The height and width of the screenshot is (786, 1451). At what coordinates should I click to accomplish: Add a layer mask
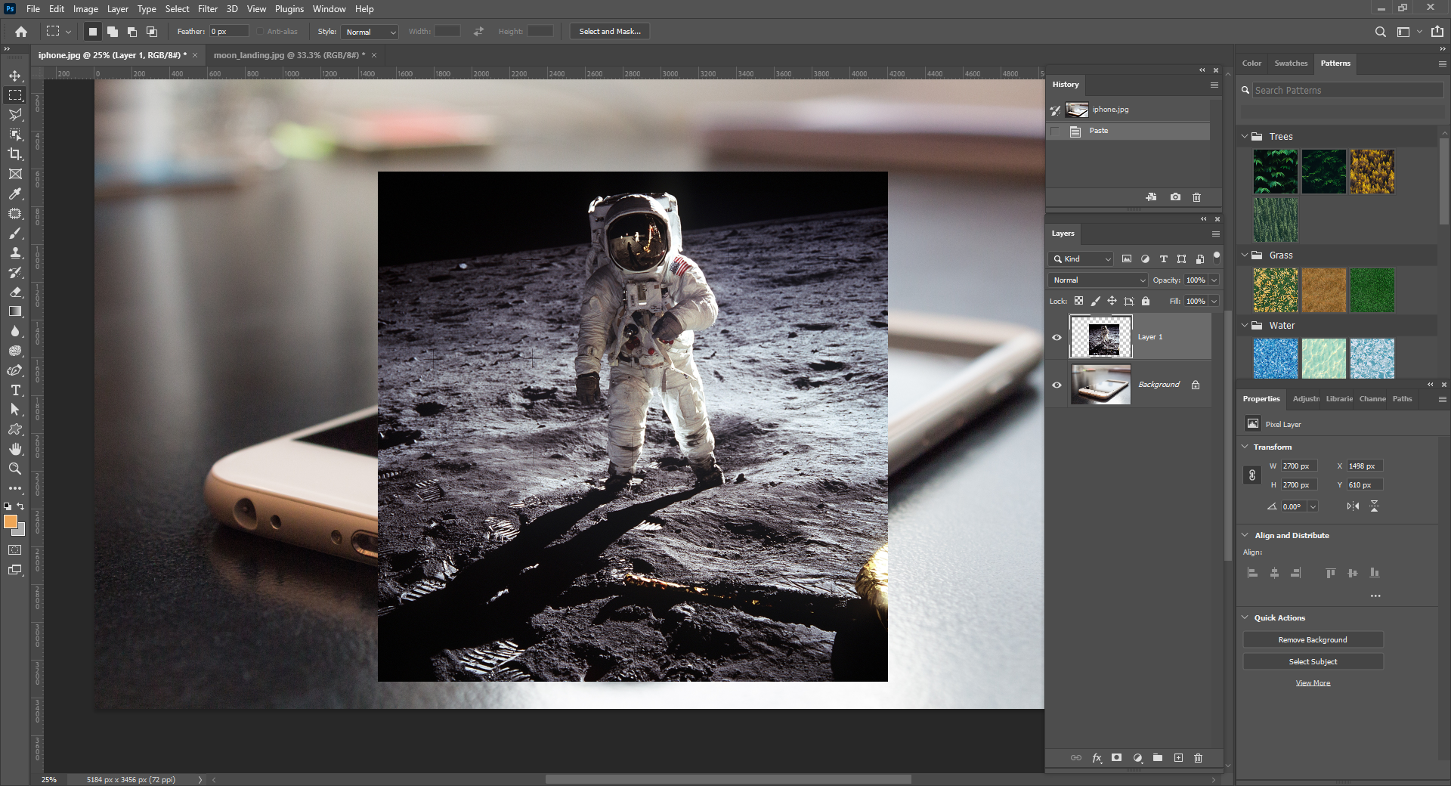coord(1116,758)
